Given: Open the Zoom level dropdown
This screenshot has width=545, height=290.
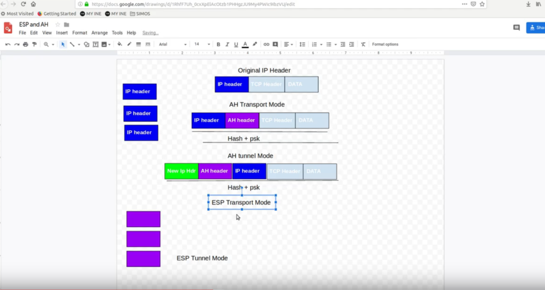Looking at the screenshot, I should pyautogui.click(x=48, y=45).
